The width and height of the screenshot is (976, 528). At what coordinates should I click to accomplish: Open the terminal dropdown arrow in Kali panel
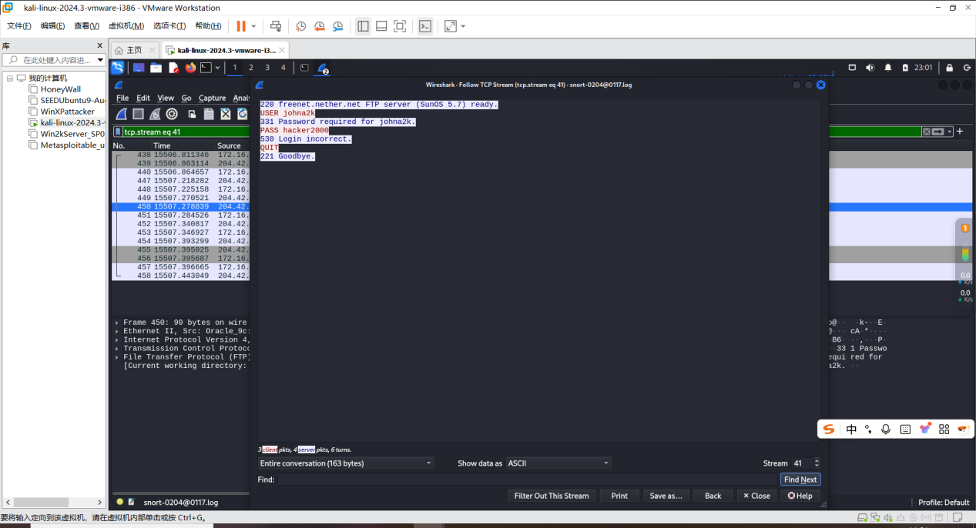click(x=218, y=68)
